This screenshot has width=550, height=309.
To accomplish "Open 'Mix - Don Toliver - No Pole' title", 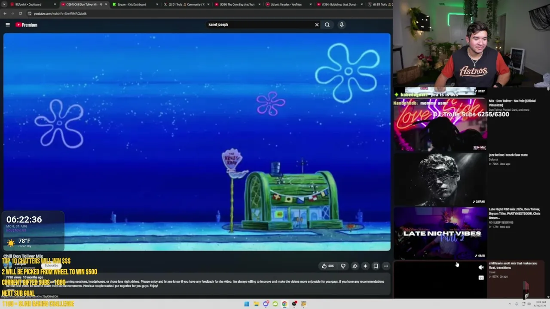I will pyautogui.click(x=512, y=103).
